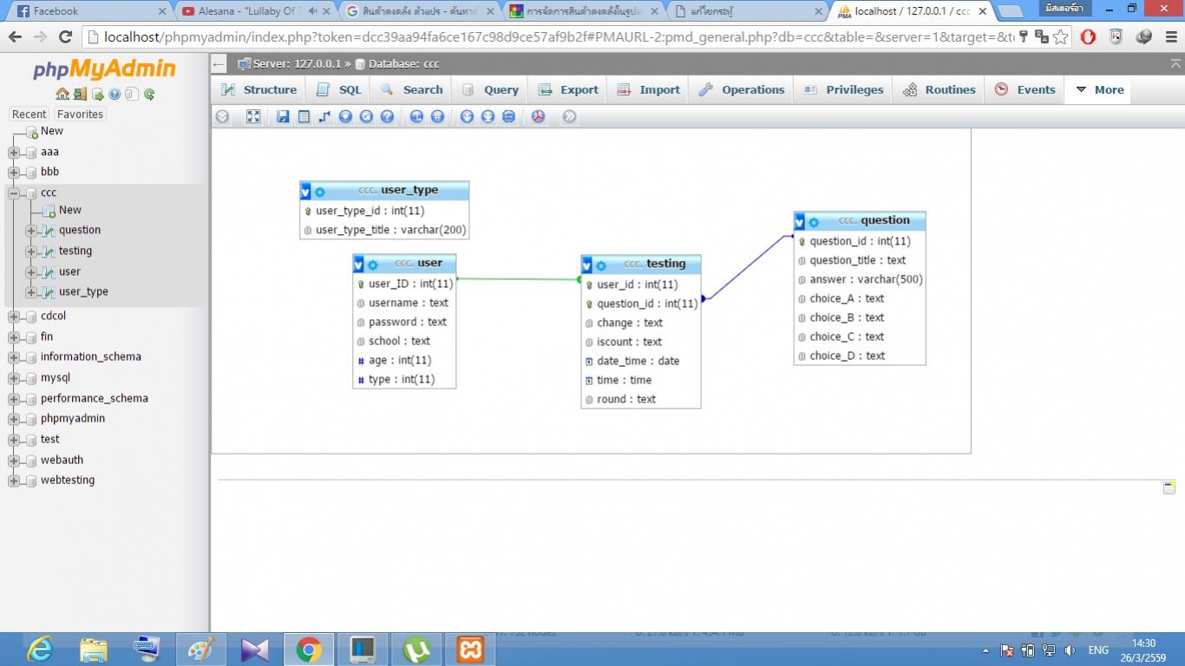Click the Create table icon in designer toolbar
Viewport: 1185px width, 666px height.
coord(304,116)
